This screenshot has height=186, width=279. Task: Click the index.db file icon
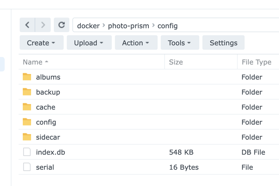point(27,152)
